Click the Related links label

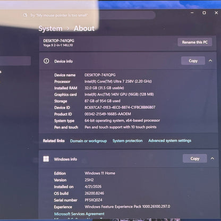click(x=54, y=141)
